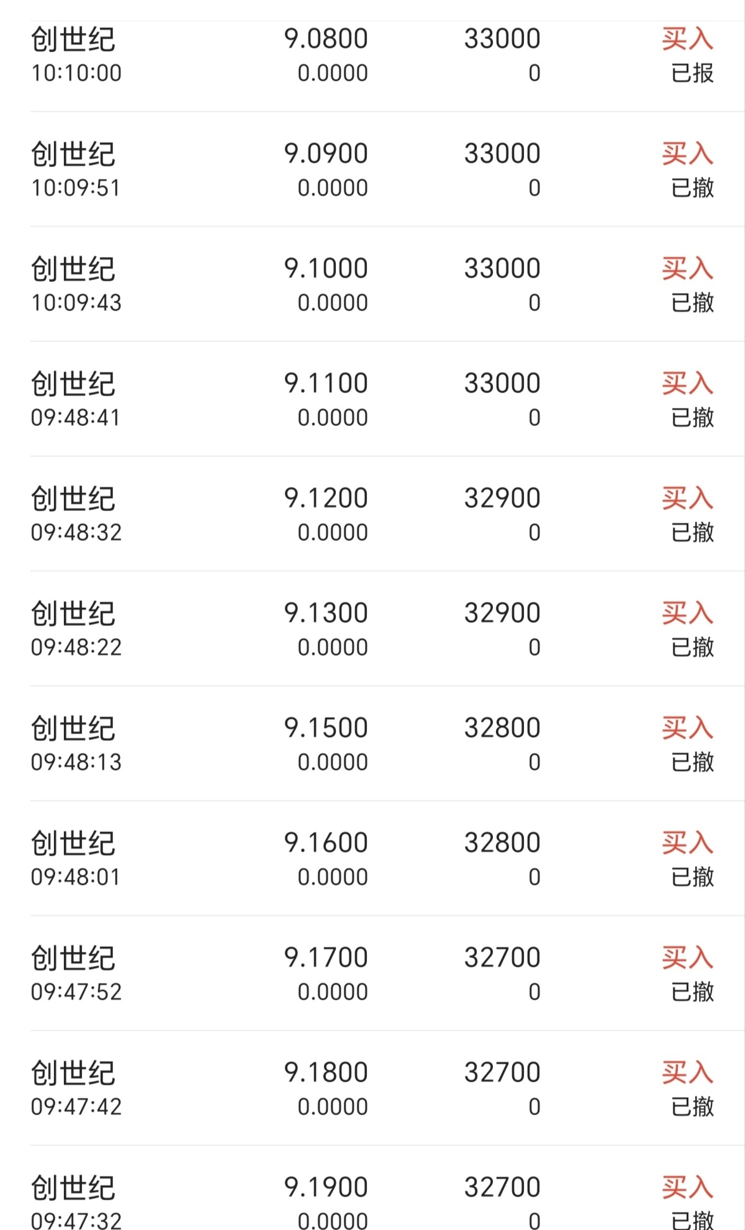Tap the 32800 quantity on the 9.1600 order
This screenshot has width=745, height=1230.
coord(502,843)
